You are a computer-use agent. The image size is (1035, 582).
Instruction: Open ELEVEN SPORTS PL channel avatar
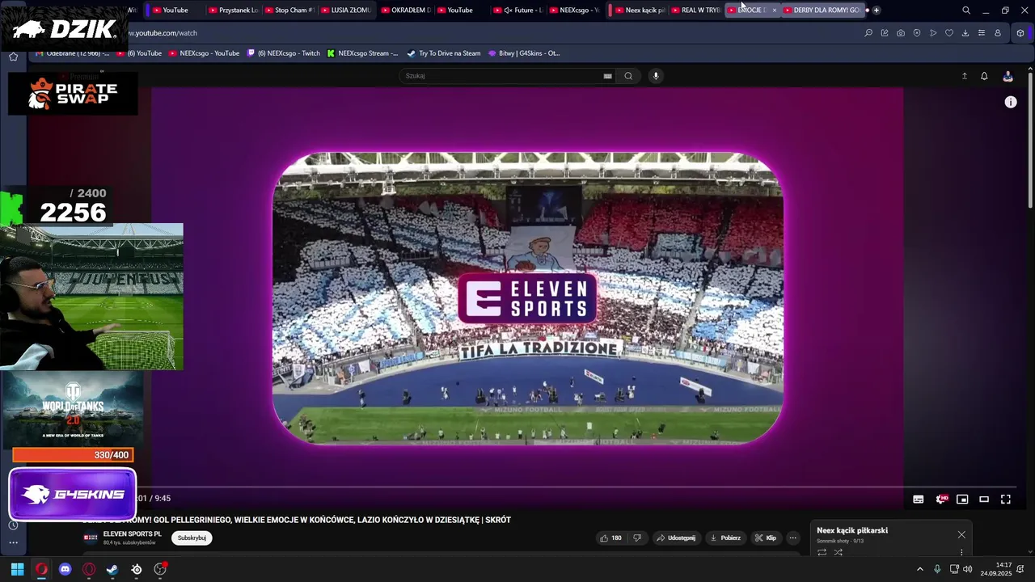[x=91, y=538]
